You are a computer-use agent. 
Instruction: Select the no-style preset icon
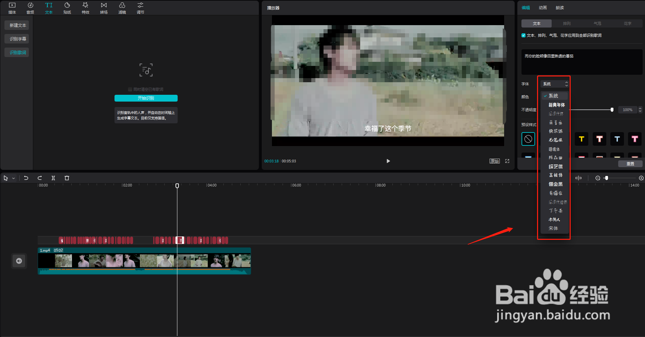click(528, 139)
